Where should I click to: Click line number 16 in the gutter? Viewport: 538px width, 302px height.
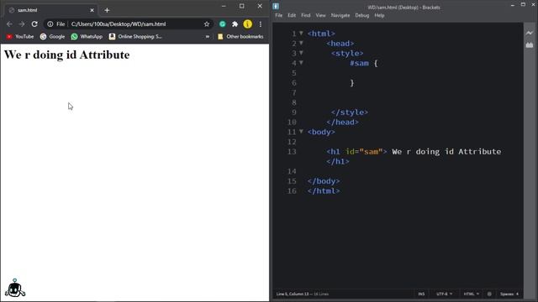(x=292, y=190)
